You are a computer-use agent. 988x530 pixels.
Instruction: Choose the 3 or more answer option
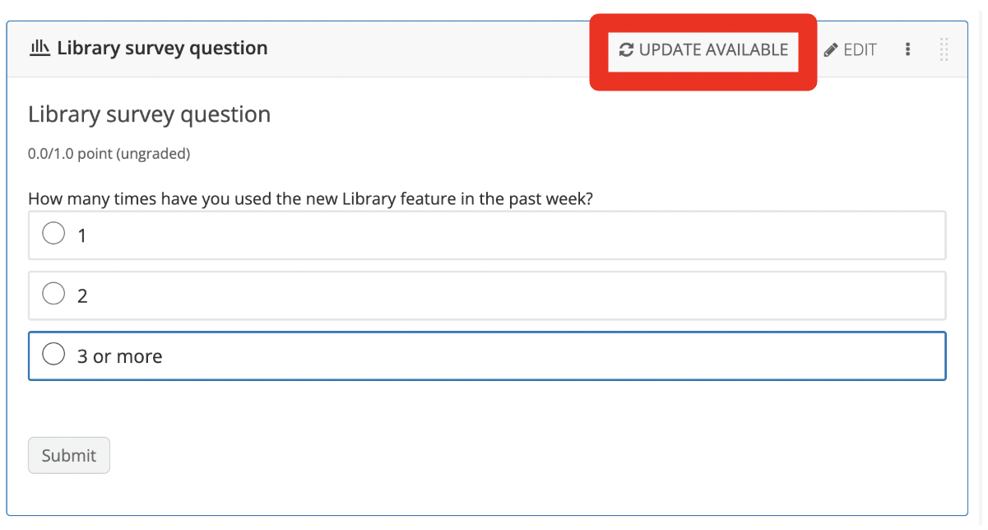click(53, 354)
